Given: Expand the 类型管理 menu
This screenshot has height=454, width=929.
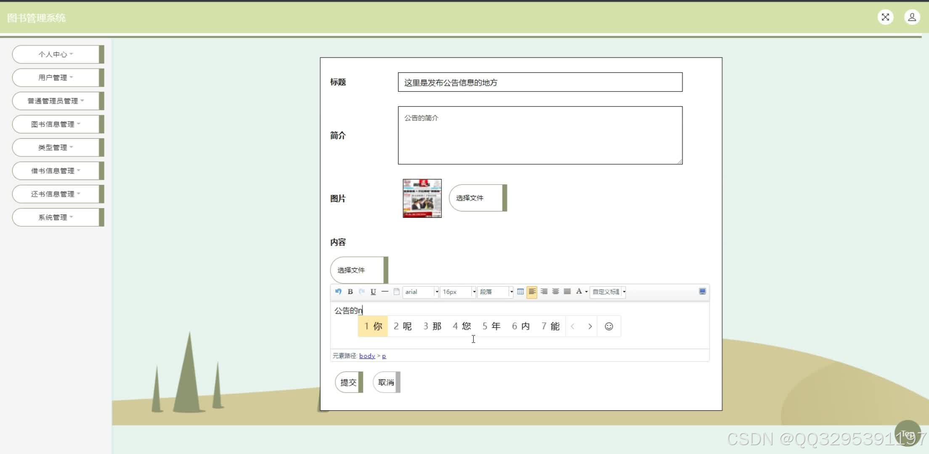Looking at the screenshot, I should click(x=58, y=147).
